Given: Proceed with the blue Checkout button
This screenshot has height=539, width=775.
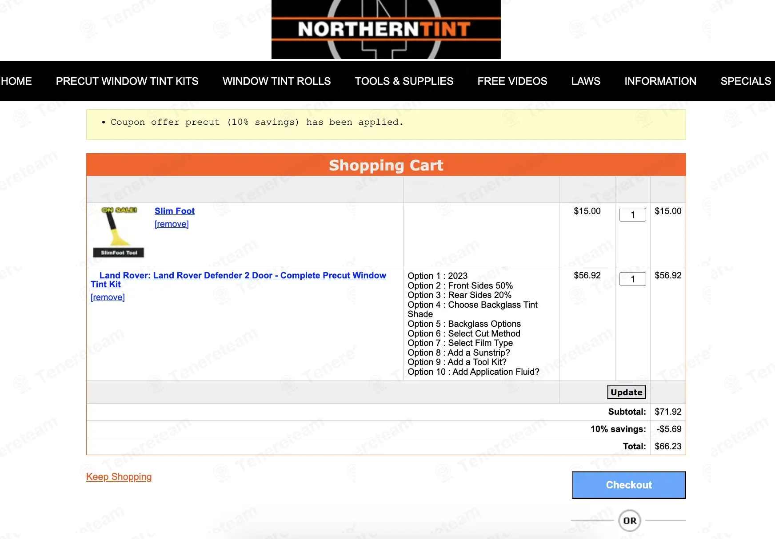Looking at the screenshot, I should point(628,485).
